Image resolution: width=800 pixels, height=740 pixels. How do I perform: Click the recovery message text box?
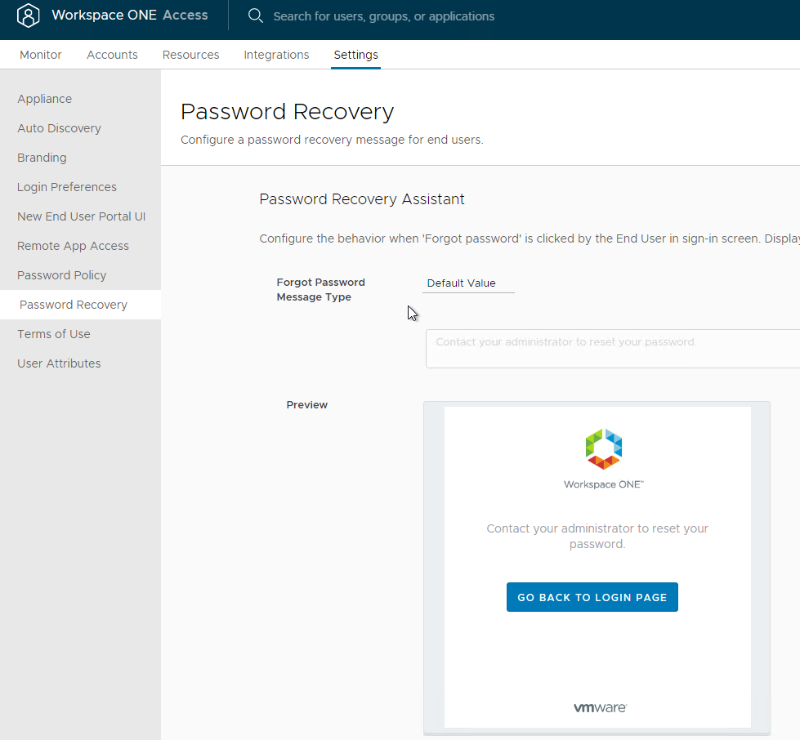tap(613, 349)
